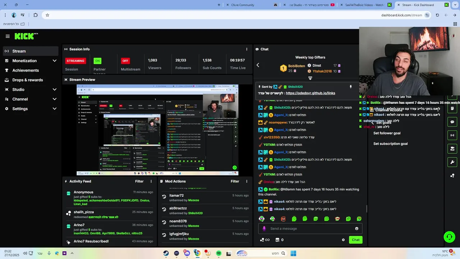Viewport: 460px width, 259px height.
Task: Insert the first clown emote
Action: (262, 219)
